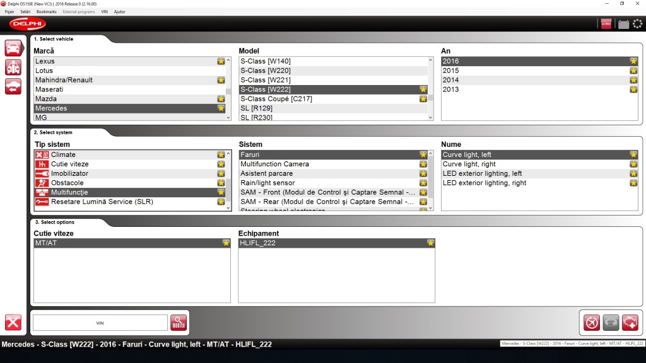Select S-Class [W221] model
The image size is (646, 363).
pos(333,80)
